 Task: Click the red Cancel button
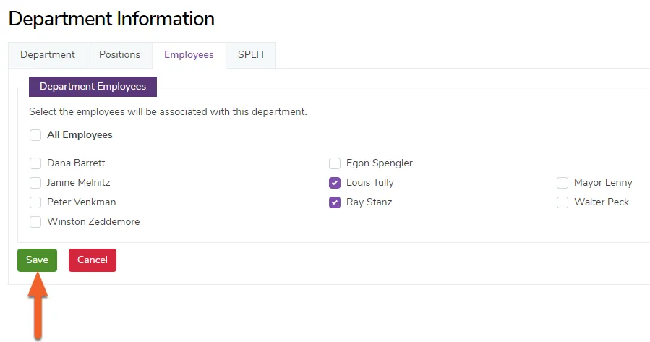pos(93,260)
